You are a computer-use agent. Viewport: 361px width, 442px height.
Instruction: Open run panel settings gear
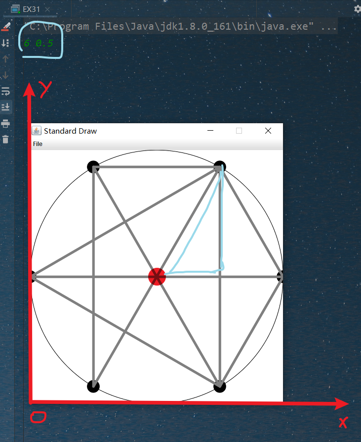(x=358, y=9)
